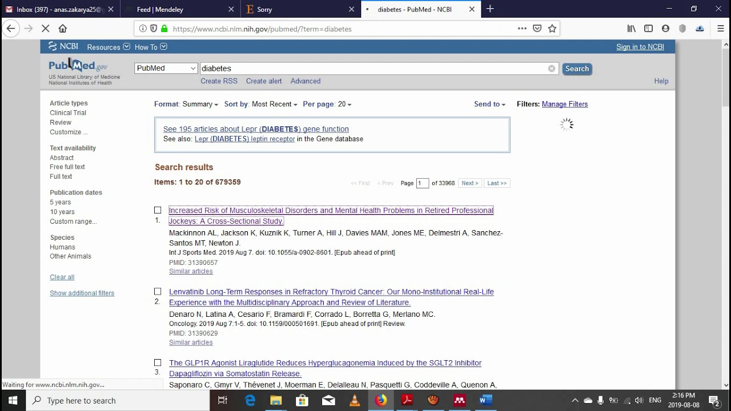Jump to Last results page
This screenshot has height=411, width=731.
(497, 183)
